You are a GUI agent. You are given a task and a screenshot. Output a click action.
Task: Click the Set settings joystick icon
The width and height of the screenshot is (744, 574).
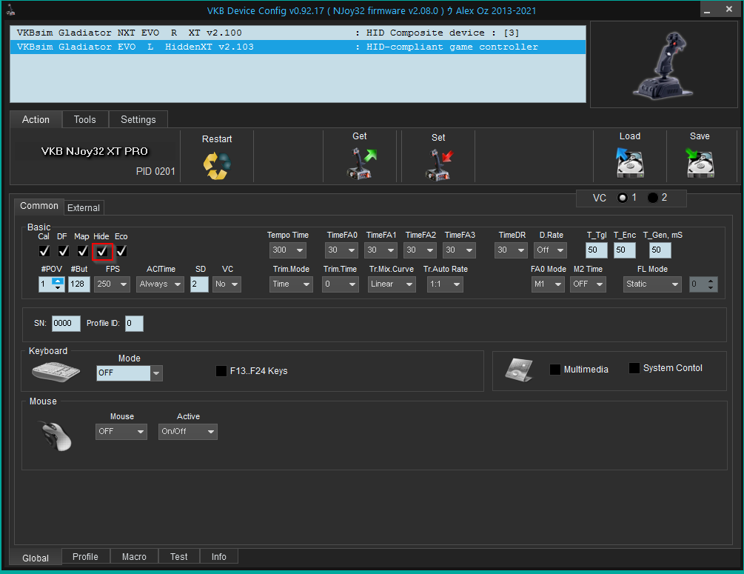pos(438,164)
